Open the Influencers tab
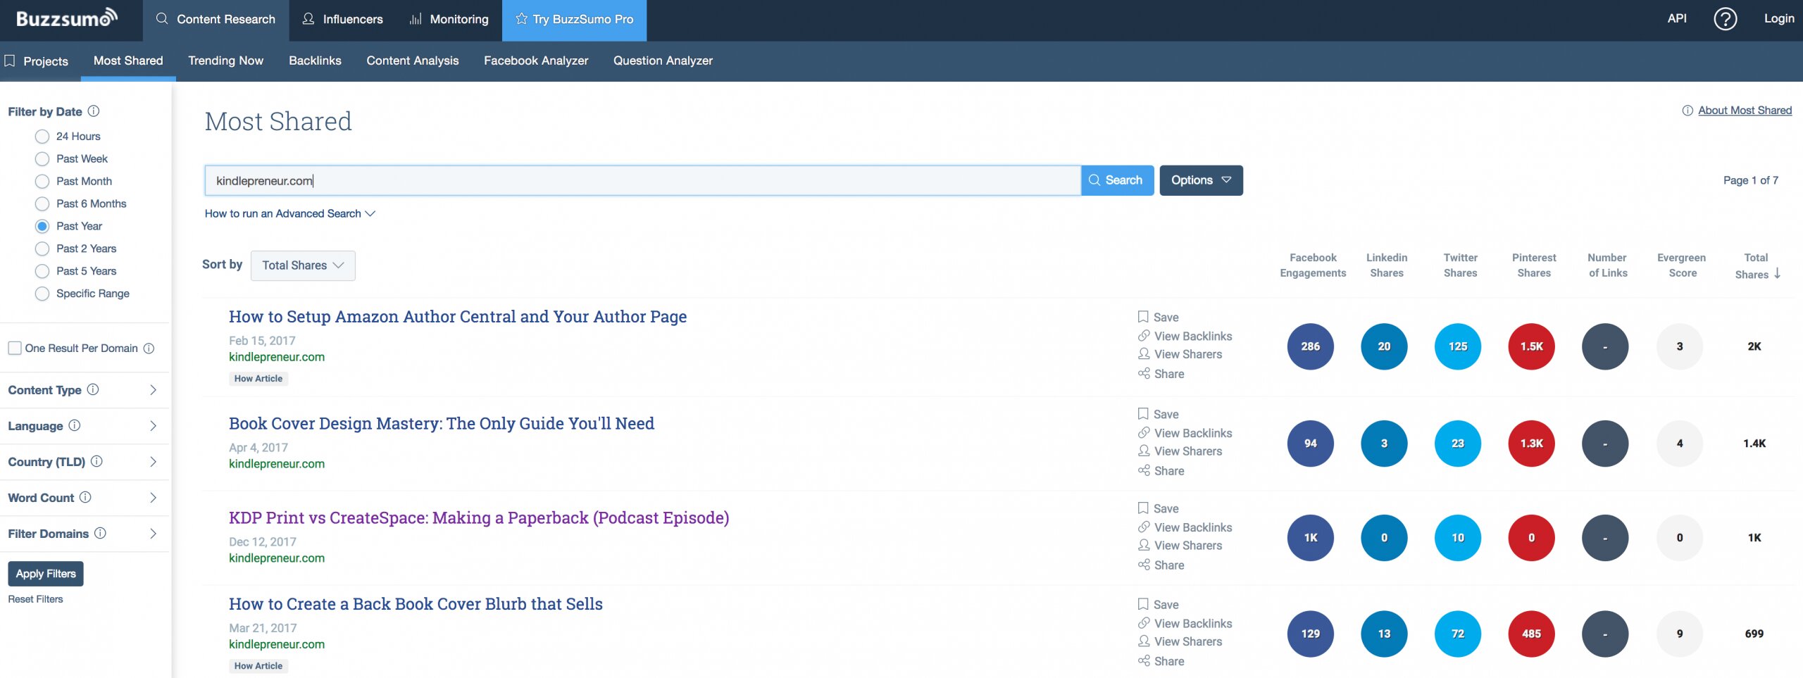 pyautogui.click(x=342, y=20)
